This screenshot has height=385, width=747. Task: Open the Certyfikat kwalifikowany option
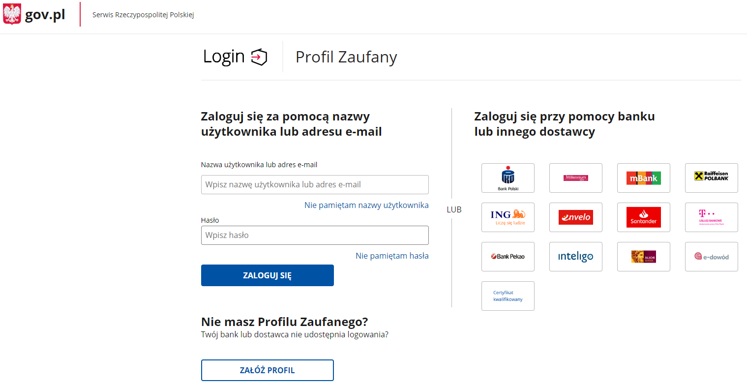click(508, 296)
